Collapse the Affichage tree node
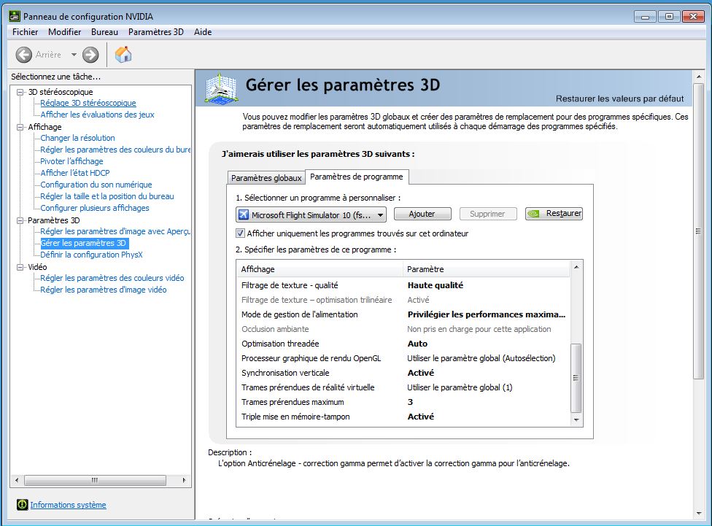 pos(20,127)
